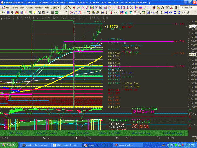Select the boxed P price label tool
The image size is (197, 148).
96,8
